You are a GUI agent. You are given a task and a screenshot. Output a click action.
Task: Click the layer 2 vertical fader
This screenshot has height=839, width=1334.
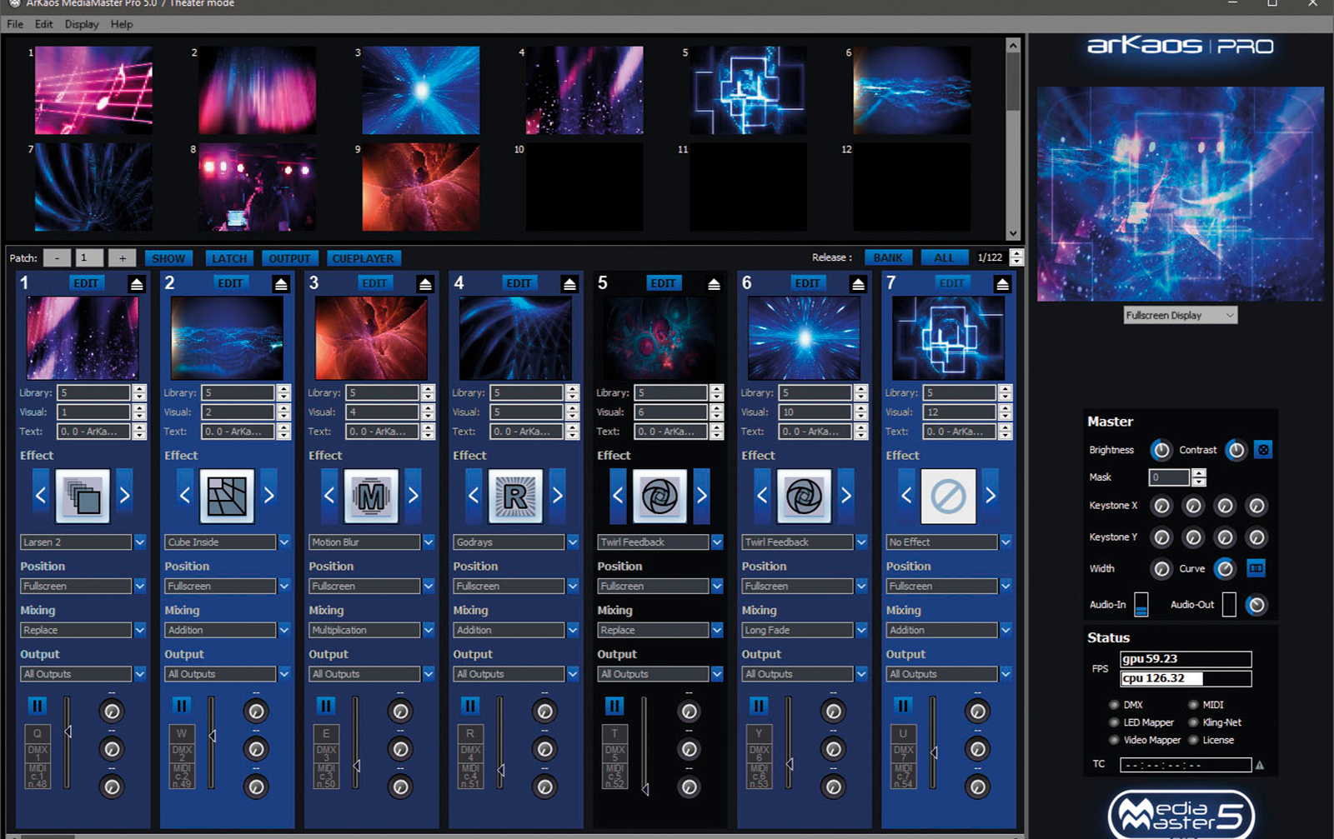212,742
